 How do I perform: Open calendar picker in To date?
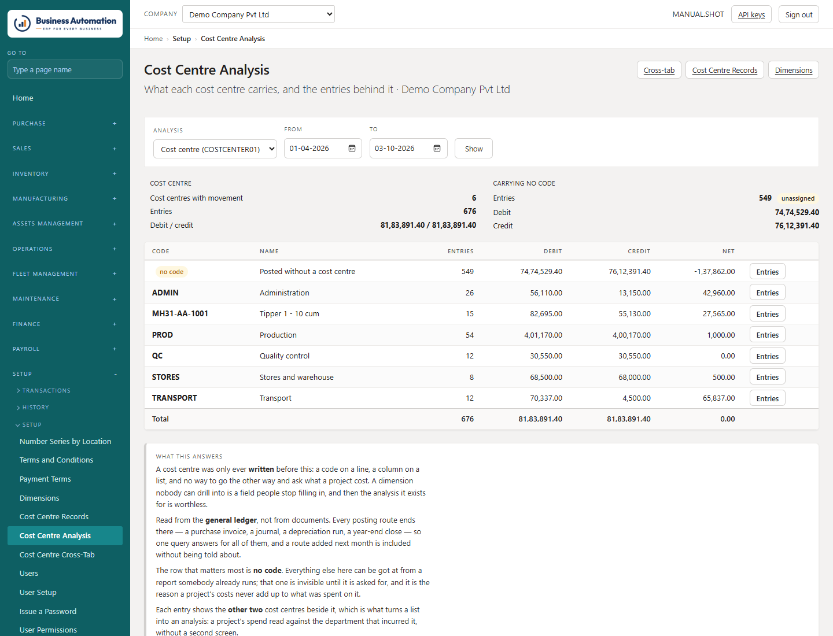(437, 149)
